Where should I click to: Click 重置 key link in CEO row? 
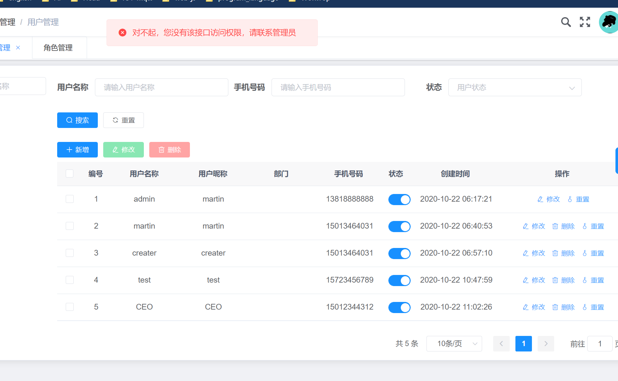[x=593, y=307]
